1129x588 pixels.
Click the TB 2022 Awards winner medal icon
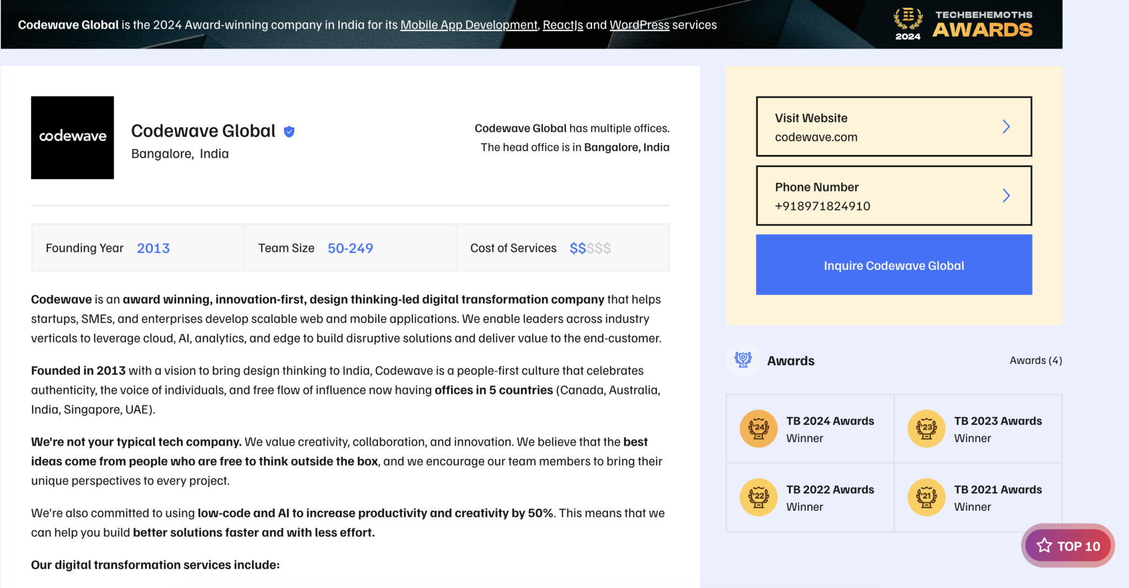758,497
